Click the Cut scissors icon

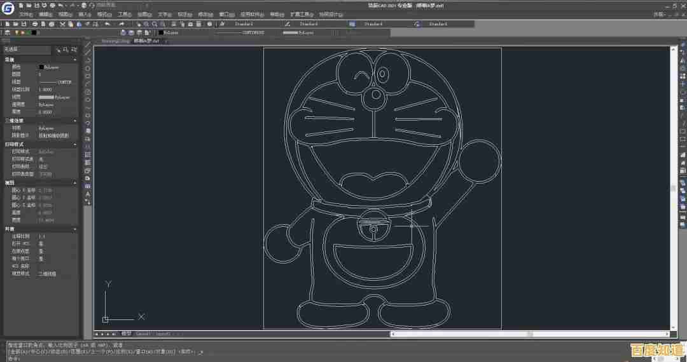pyautogui.click(x=62, y=24)
